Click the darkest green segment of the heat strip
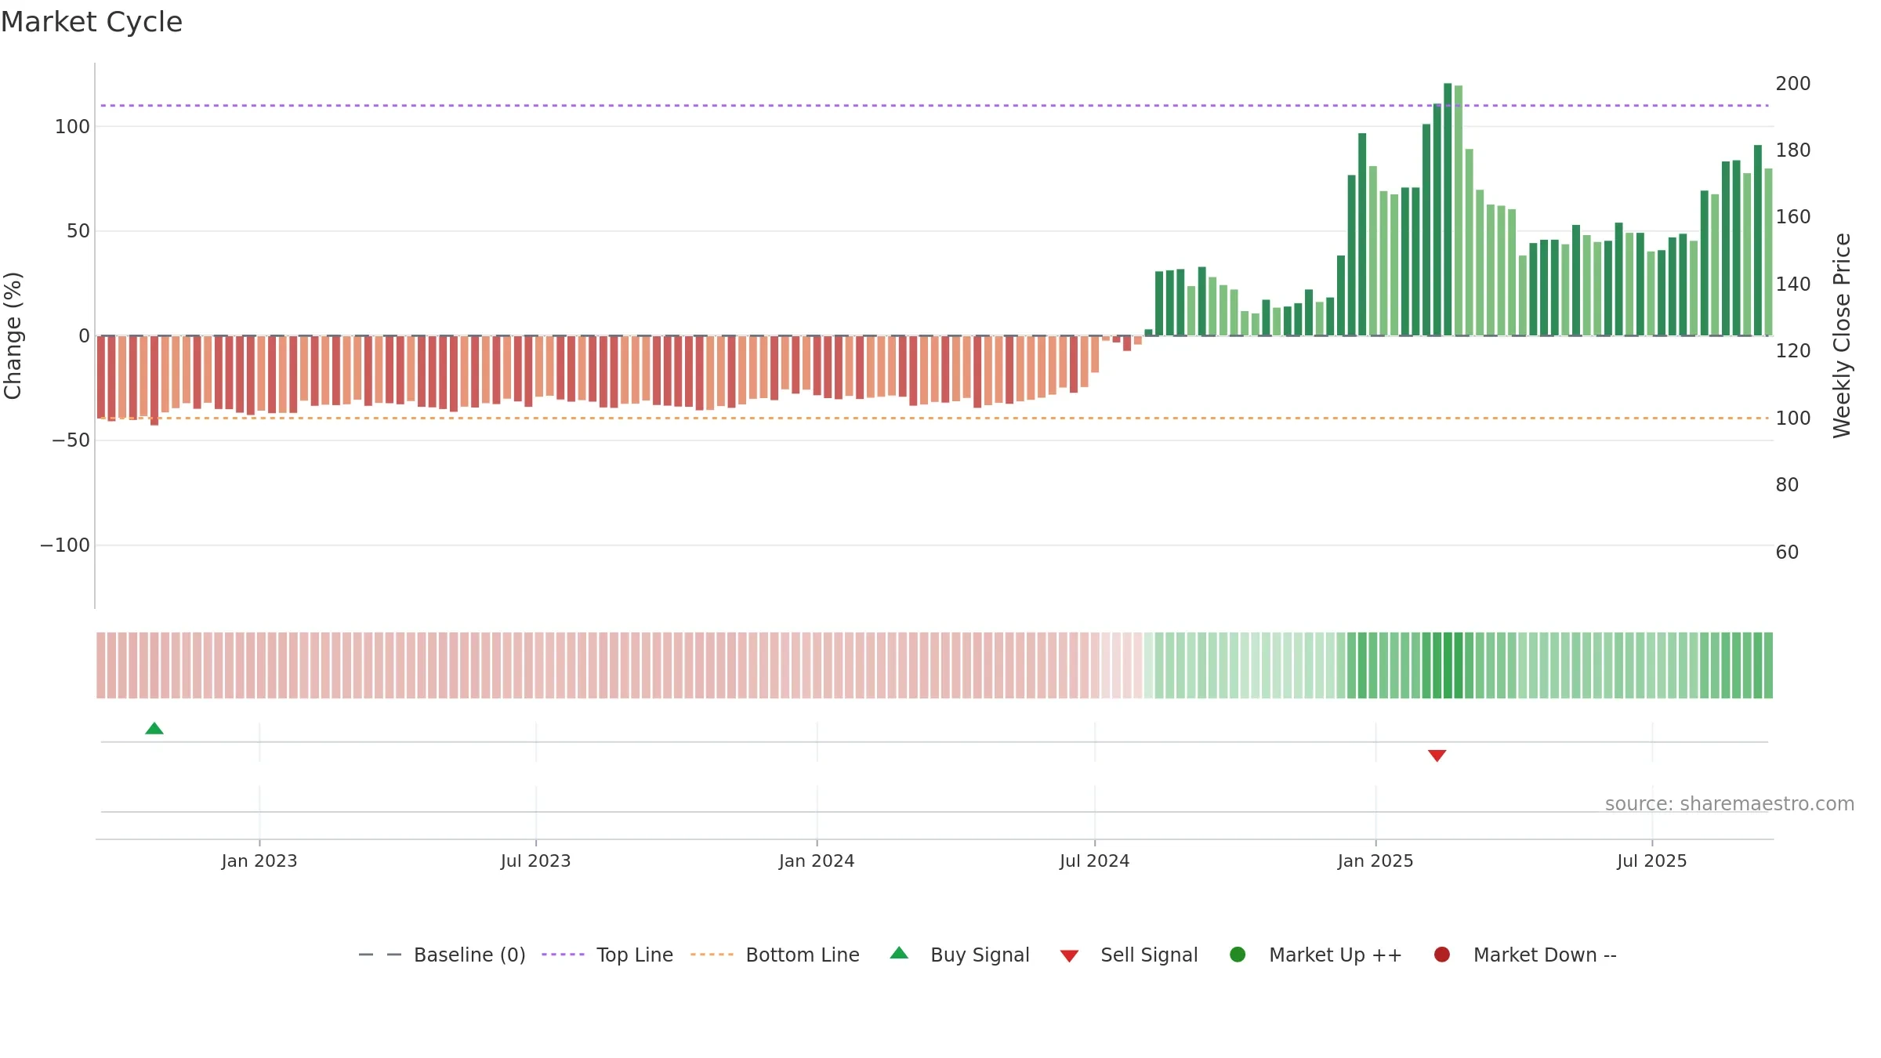This screenshot has height=1058, width=1881. click(1448, 665)
